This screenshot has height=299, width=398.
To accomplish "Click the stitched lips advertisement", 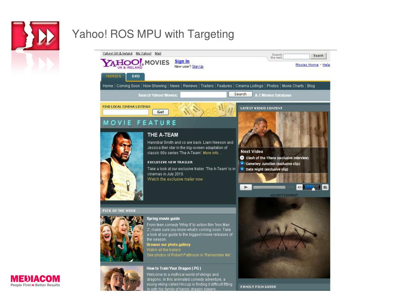I will point(284,238).
